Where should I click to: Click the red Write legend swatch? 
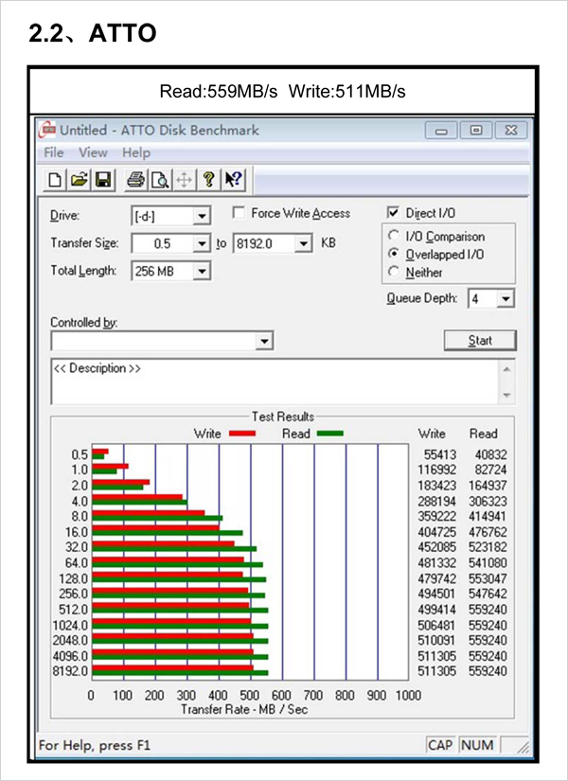(242, 434)
